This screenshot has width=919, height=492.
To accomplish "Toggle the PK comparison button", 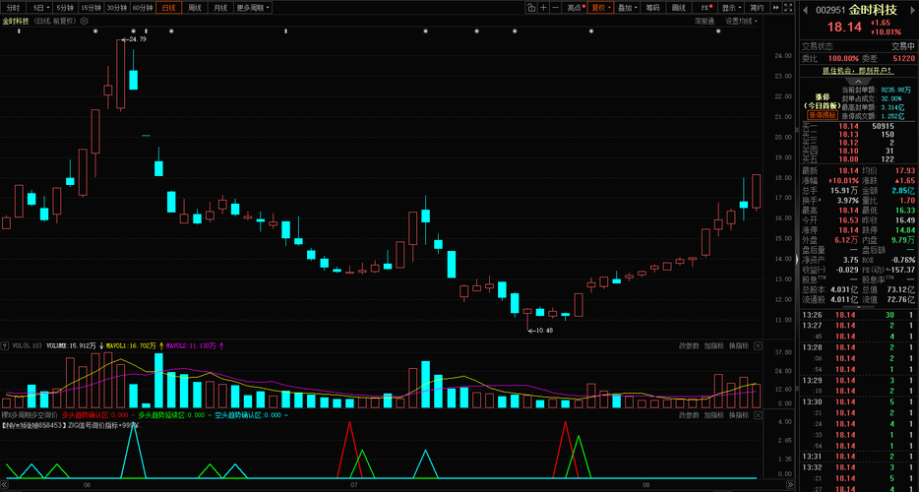I will (x=706, y=8).
